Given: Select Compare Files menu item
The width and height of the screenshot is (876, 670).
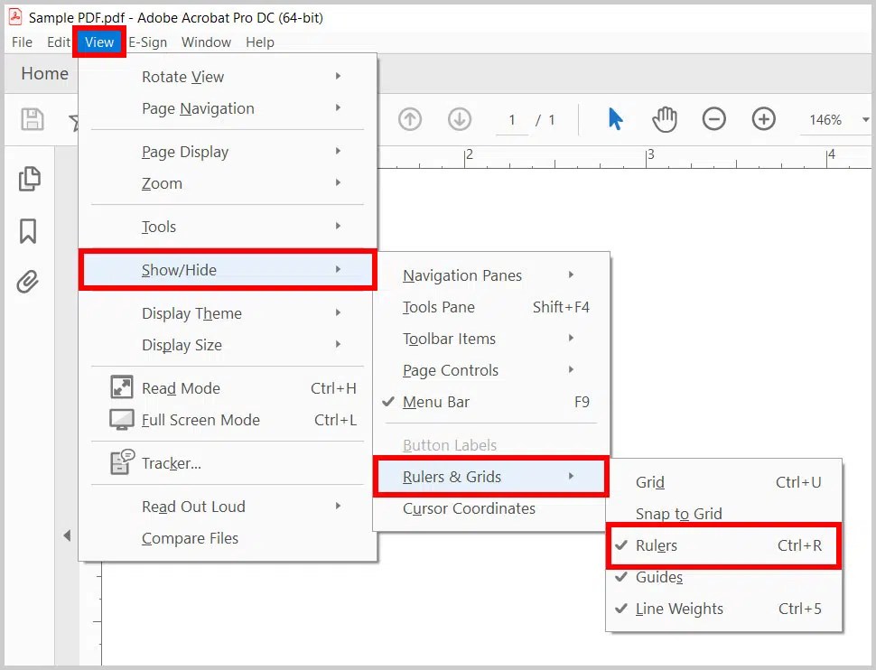Looking at the screenshot, I should pos(228,538).
